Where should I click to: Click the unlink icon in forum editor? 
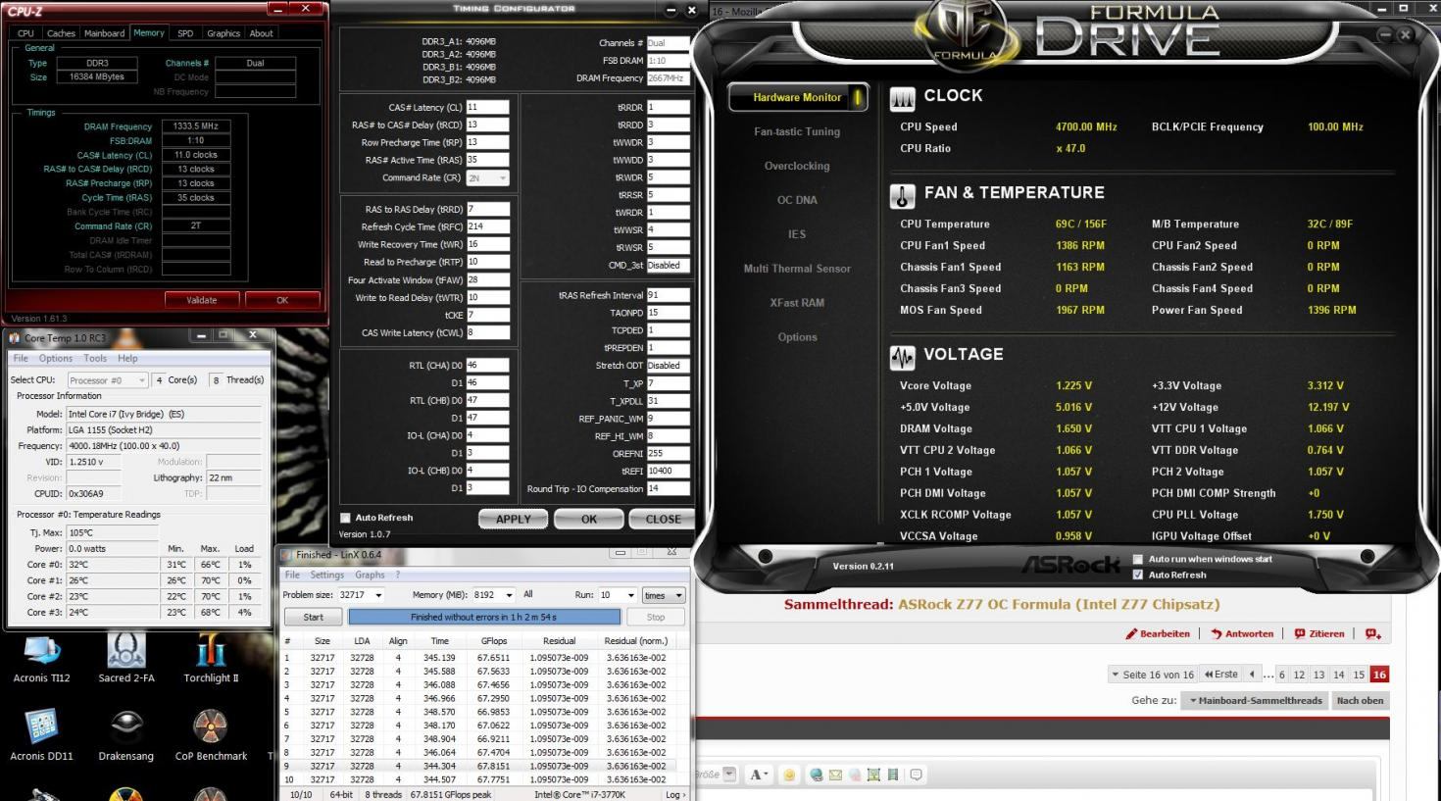(x=855, y=775)
